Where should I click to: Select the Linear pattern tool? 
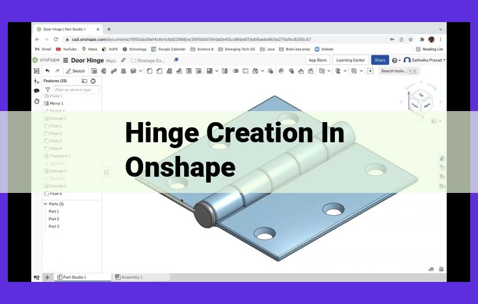click(x=209, y=71)
